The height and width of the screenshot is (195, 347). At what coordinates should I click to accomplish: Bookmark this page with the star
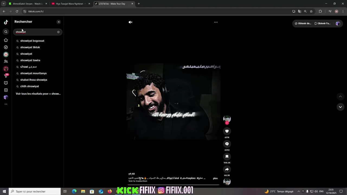(311, 11)
